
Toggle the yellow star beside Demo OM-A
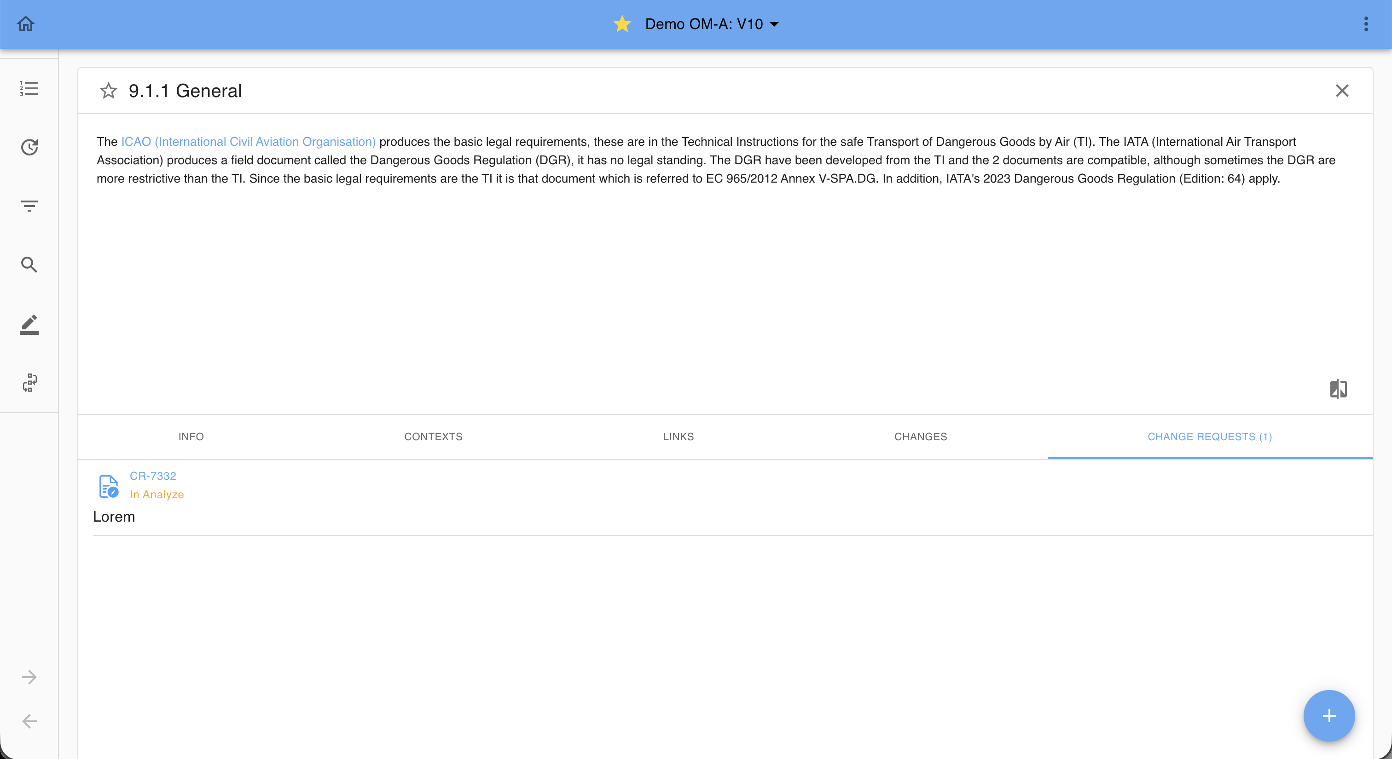(622, 24)
